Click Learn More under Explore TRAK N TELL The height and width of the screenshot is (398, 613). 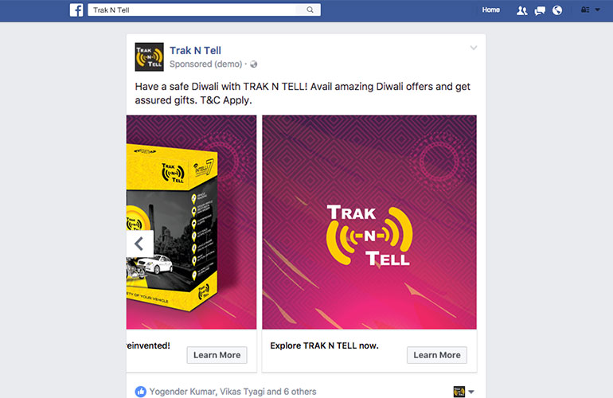coord(437,355)
